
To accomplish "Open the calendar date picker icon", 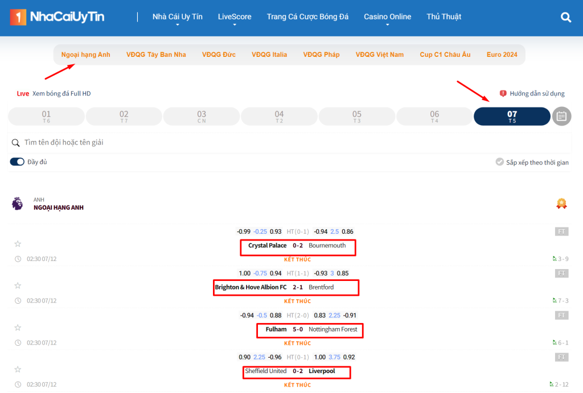I will 561,116.
